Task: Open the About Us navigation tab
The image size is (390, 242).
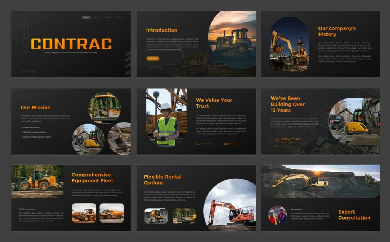Action: 97,17
